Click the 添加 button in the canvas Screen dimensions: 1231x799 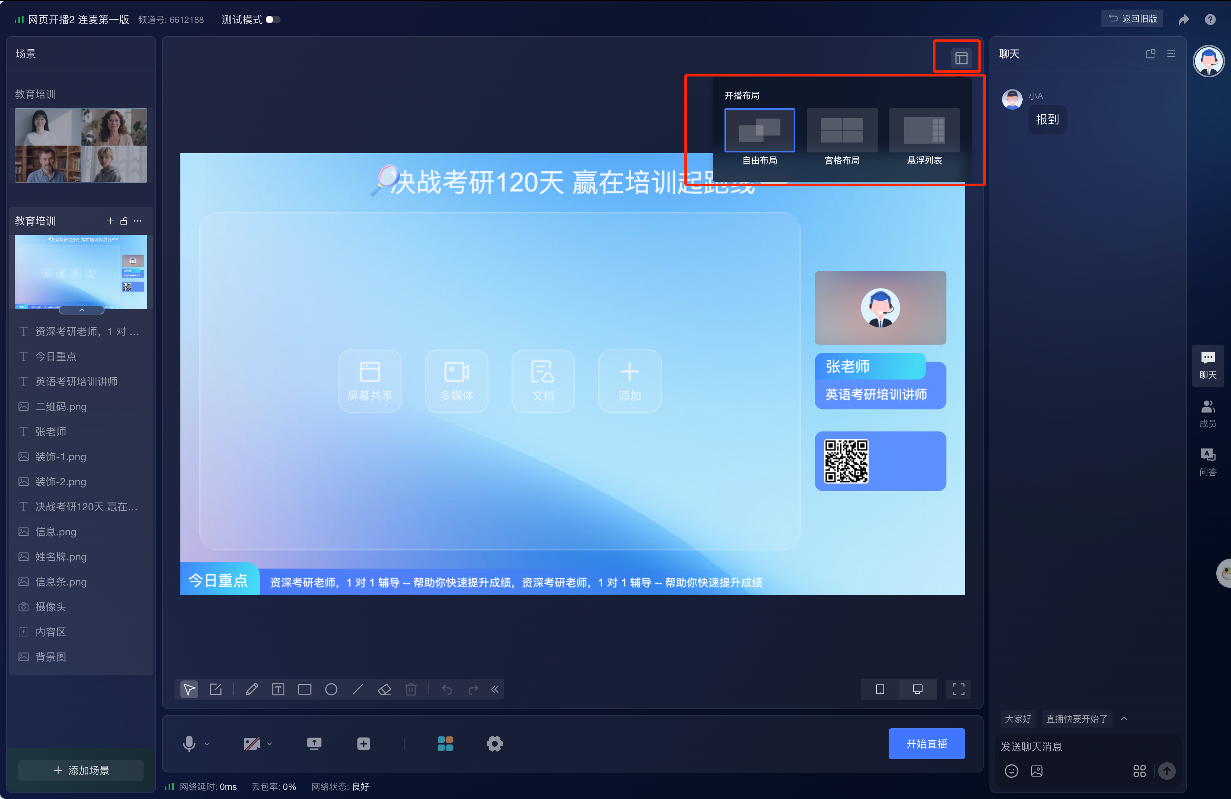tap(630, 381)
